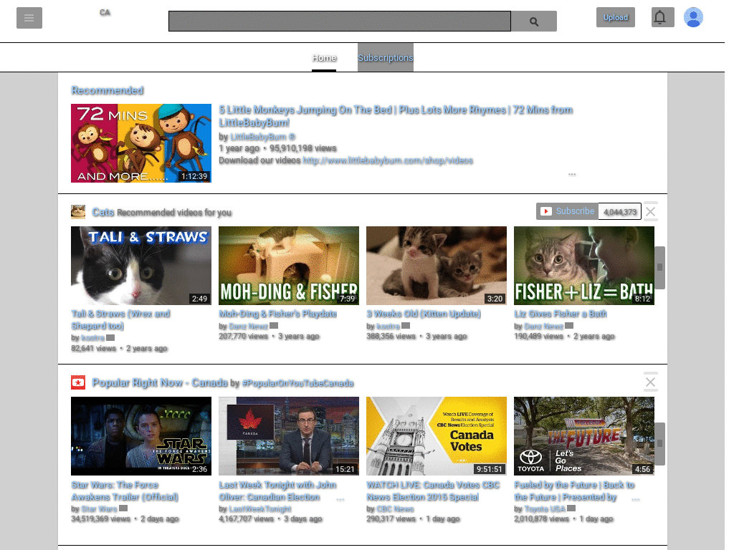Open 5 Little Monkeys video thumbnail
This screenshot has height=550, width=734.
pyautogui.click(x=141, y=143)
